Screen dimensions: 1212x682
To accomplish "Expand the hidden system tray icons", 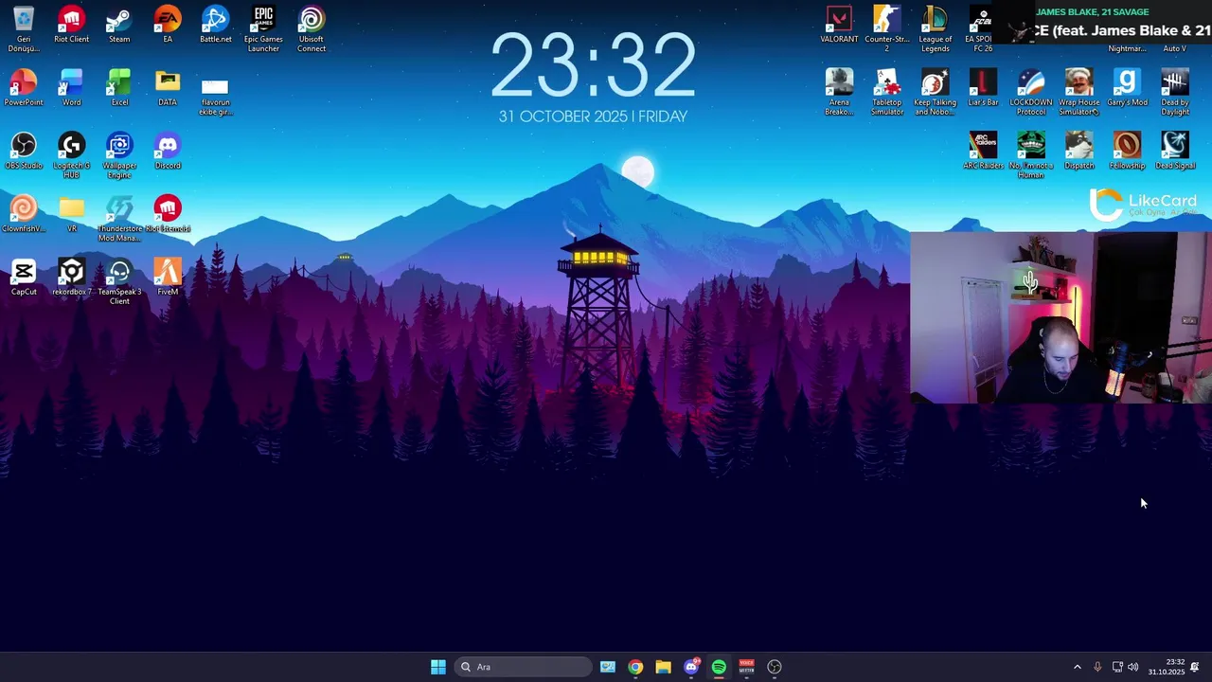I will click(x=1077, y=667).
